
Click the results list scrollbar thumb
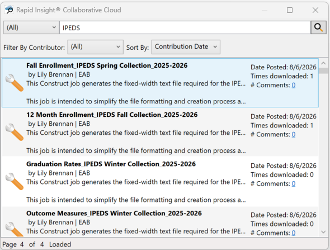pyautogui.click(x=324, y=71)
